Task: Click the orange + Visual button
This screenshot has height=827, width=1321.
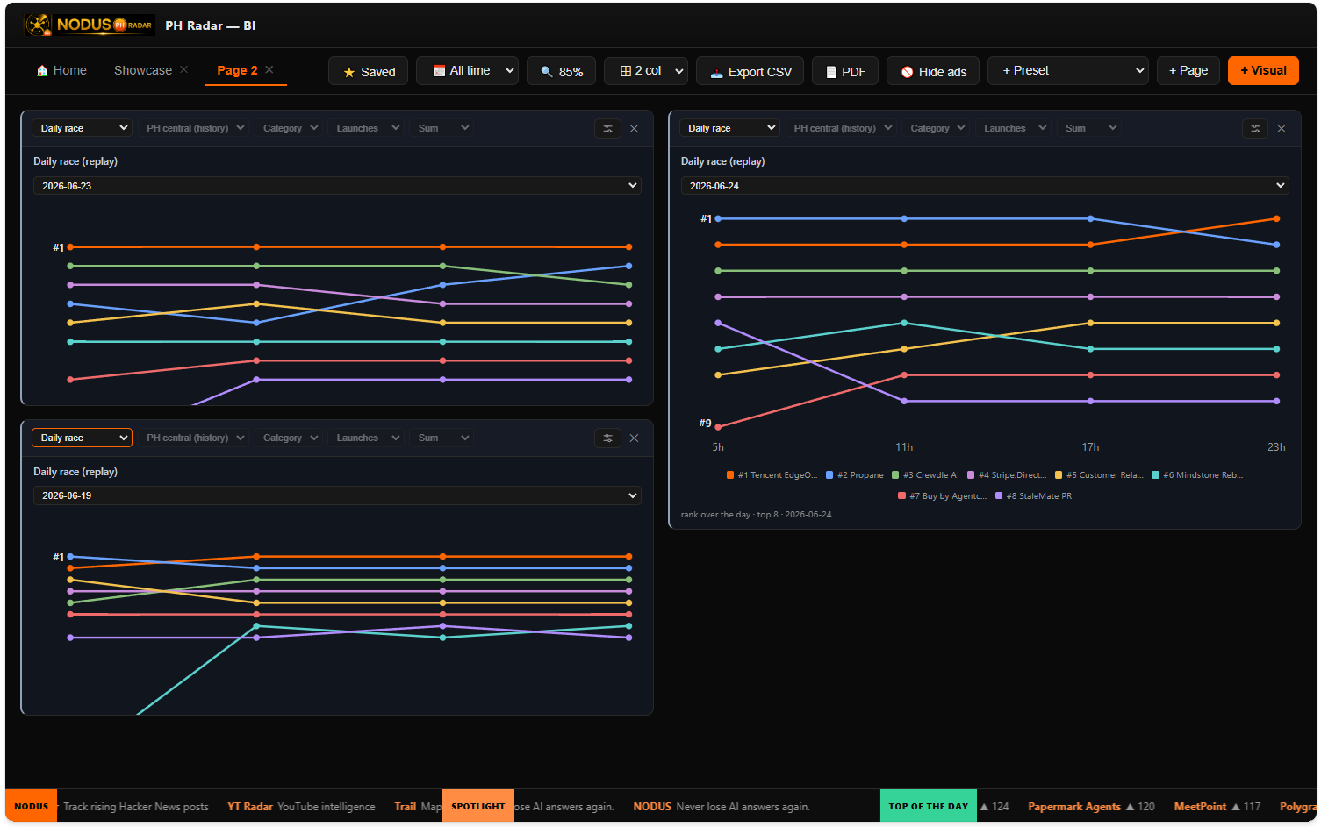Action: click(x=1263, y=70)
